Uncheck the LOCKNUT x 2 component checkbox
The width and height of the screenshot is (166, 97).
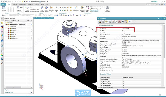(x=9, y=38)
